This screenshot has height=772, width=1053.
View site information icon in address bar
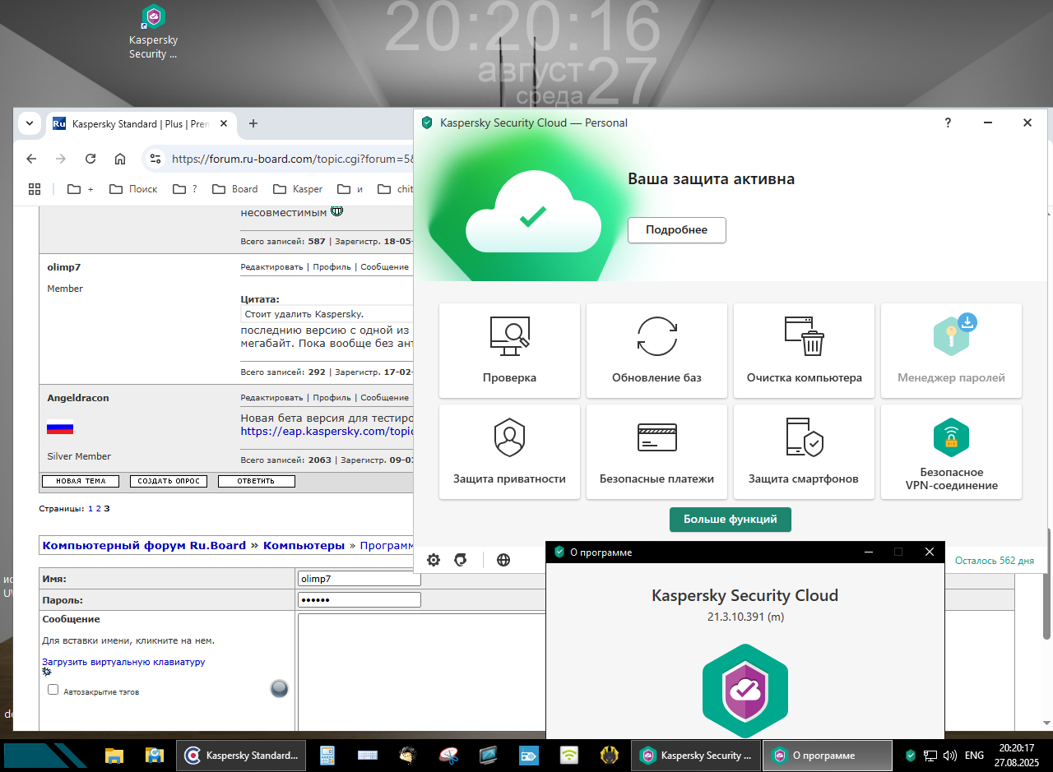coord(155,159)
